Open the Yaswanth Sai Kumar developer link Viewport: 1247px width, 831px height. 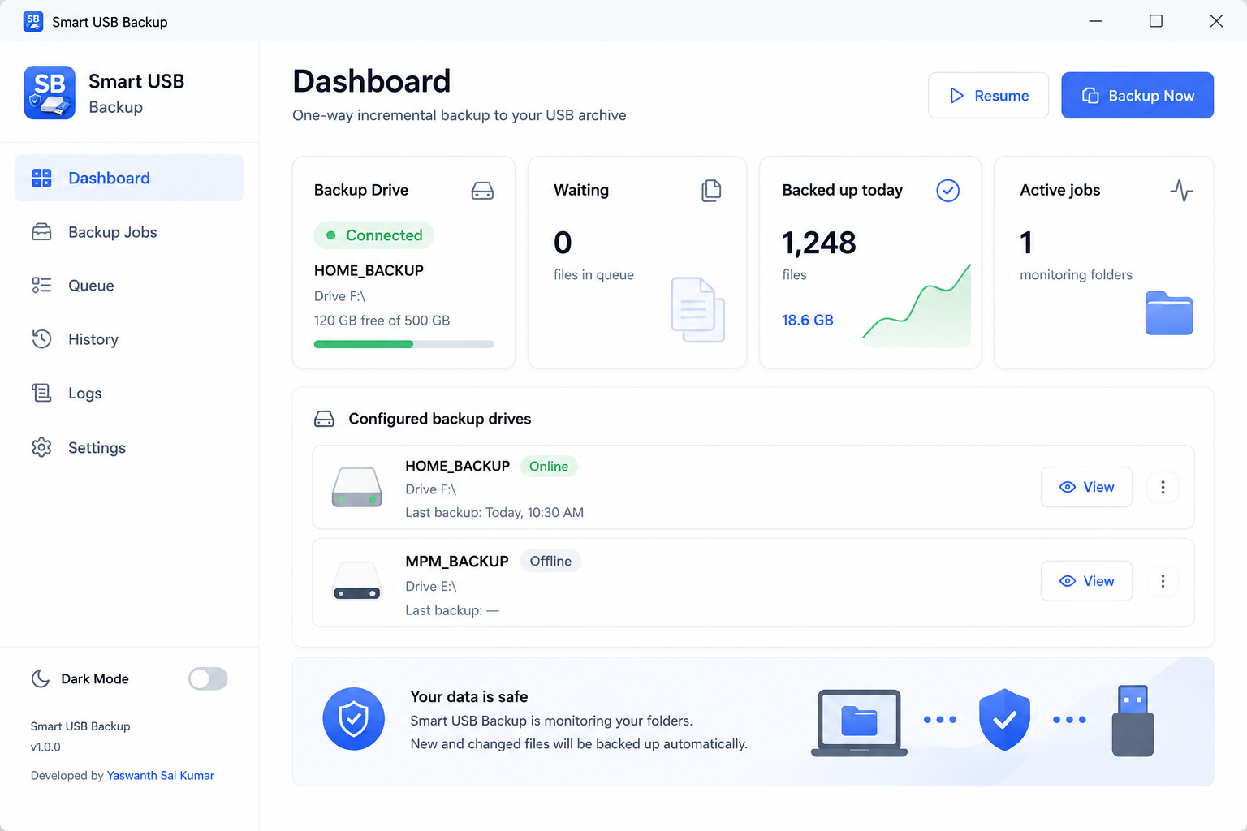point(161,776)
